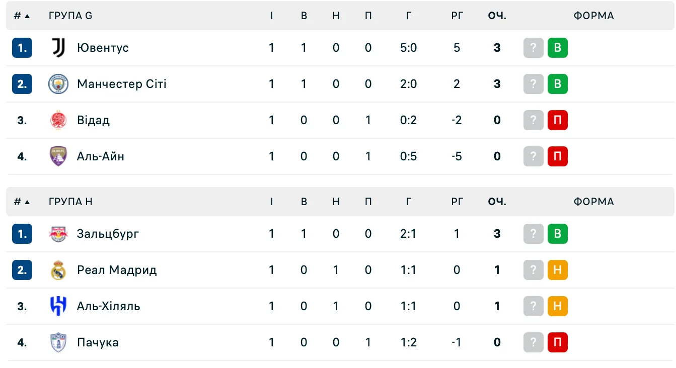Sort Group H by the РГ column header
Image resolution: width=676 pixels, height=368 pixels.
click(457, 202)
